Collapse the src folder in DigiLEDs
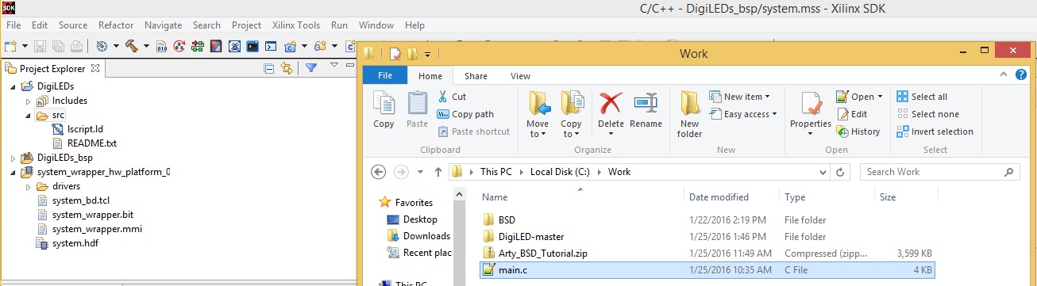The height and width of the screenshot is (286, 1037). [28, 116]
